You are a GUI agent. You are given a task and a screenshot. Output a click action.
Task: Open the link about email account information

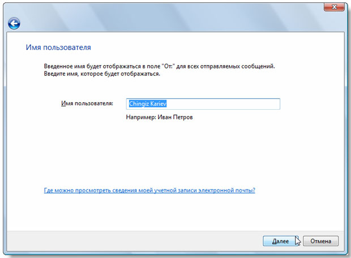(x=149, y=191)
